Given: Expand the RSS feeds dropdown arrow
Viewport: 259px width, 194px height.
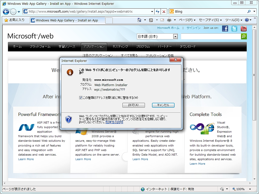Looking at the screenshot, I should pos(157,20).
